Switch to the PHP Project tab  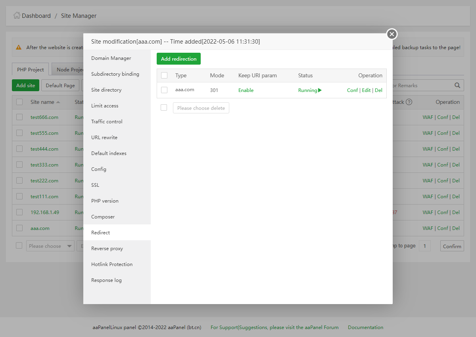coord(31,69)
